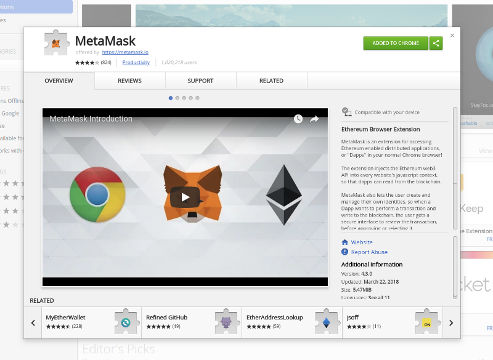Open the EtherAddressLookup related extension title

tap(274, 318)
